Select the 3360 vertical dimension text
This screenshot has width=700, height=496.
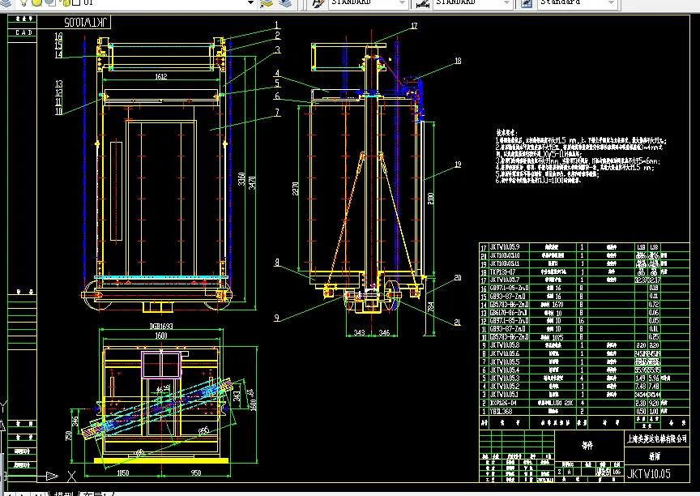[x=241, y=179]
